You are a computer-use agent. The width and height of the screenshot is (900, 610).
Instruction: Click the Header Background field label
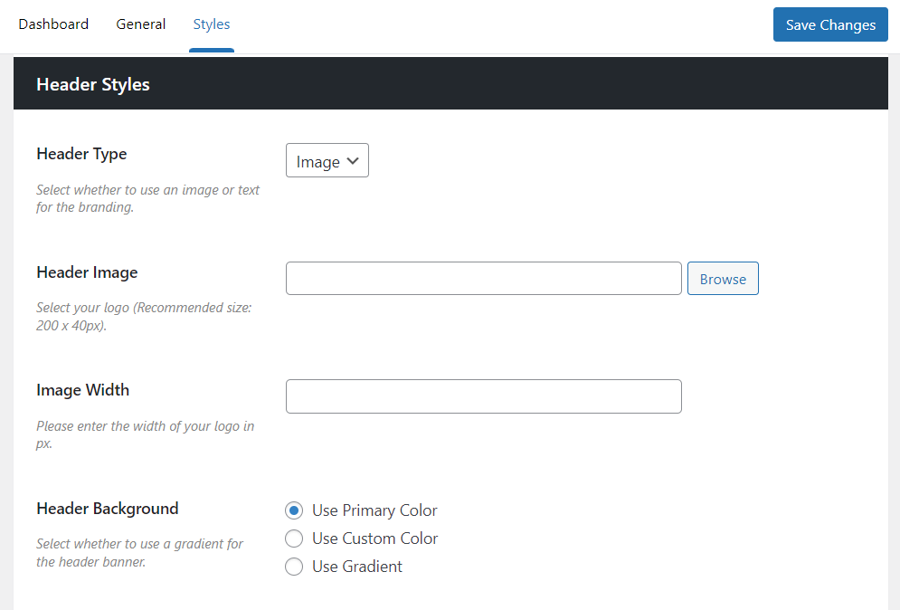[107, 509]
